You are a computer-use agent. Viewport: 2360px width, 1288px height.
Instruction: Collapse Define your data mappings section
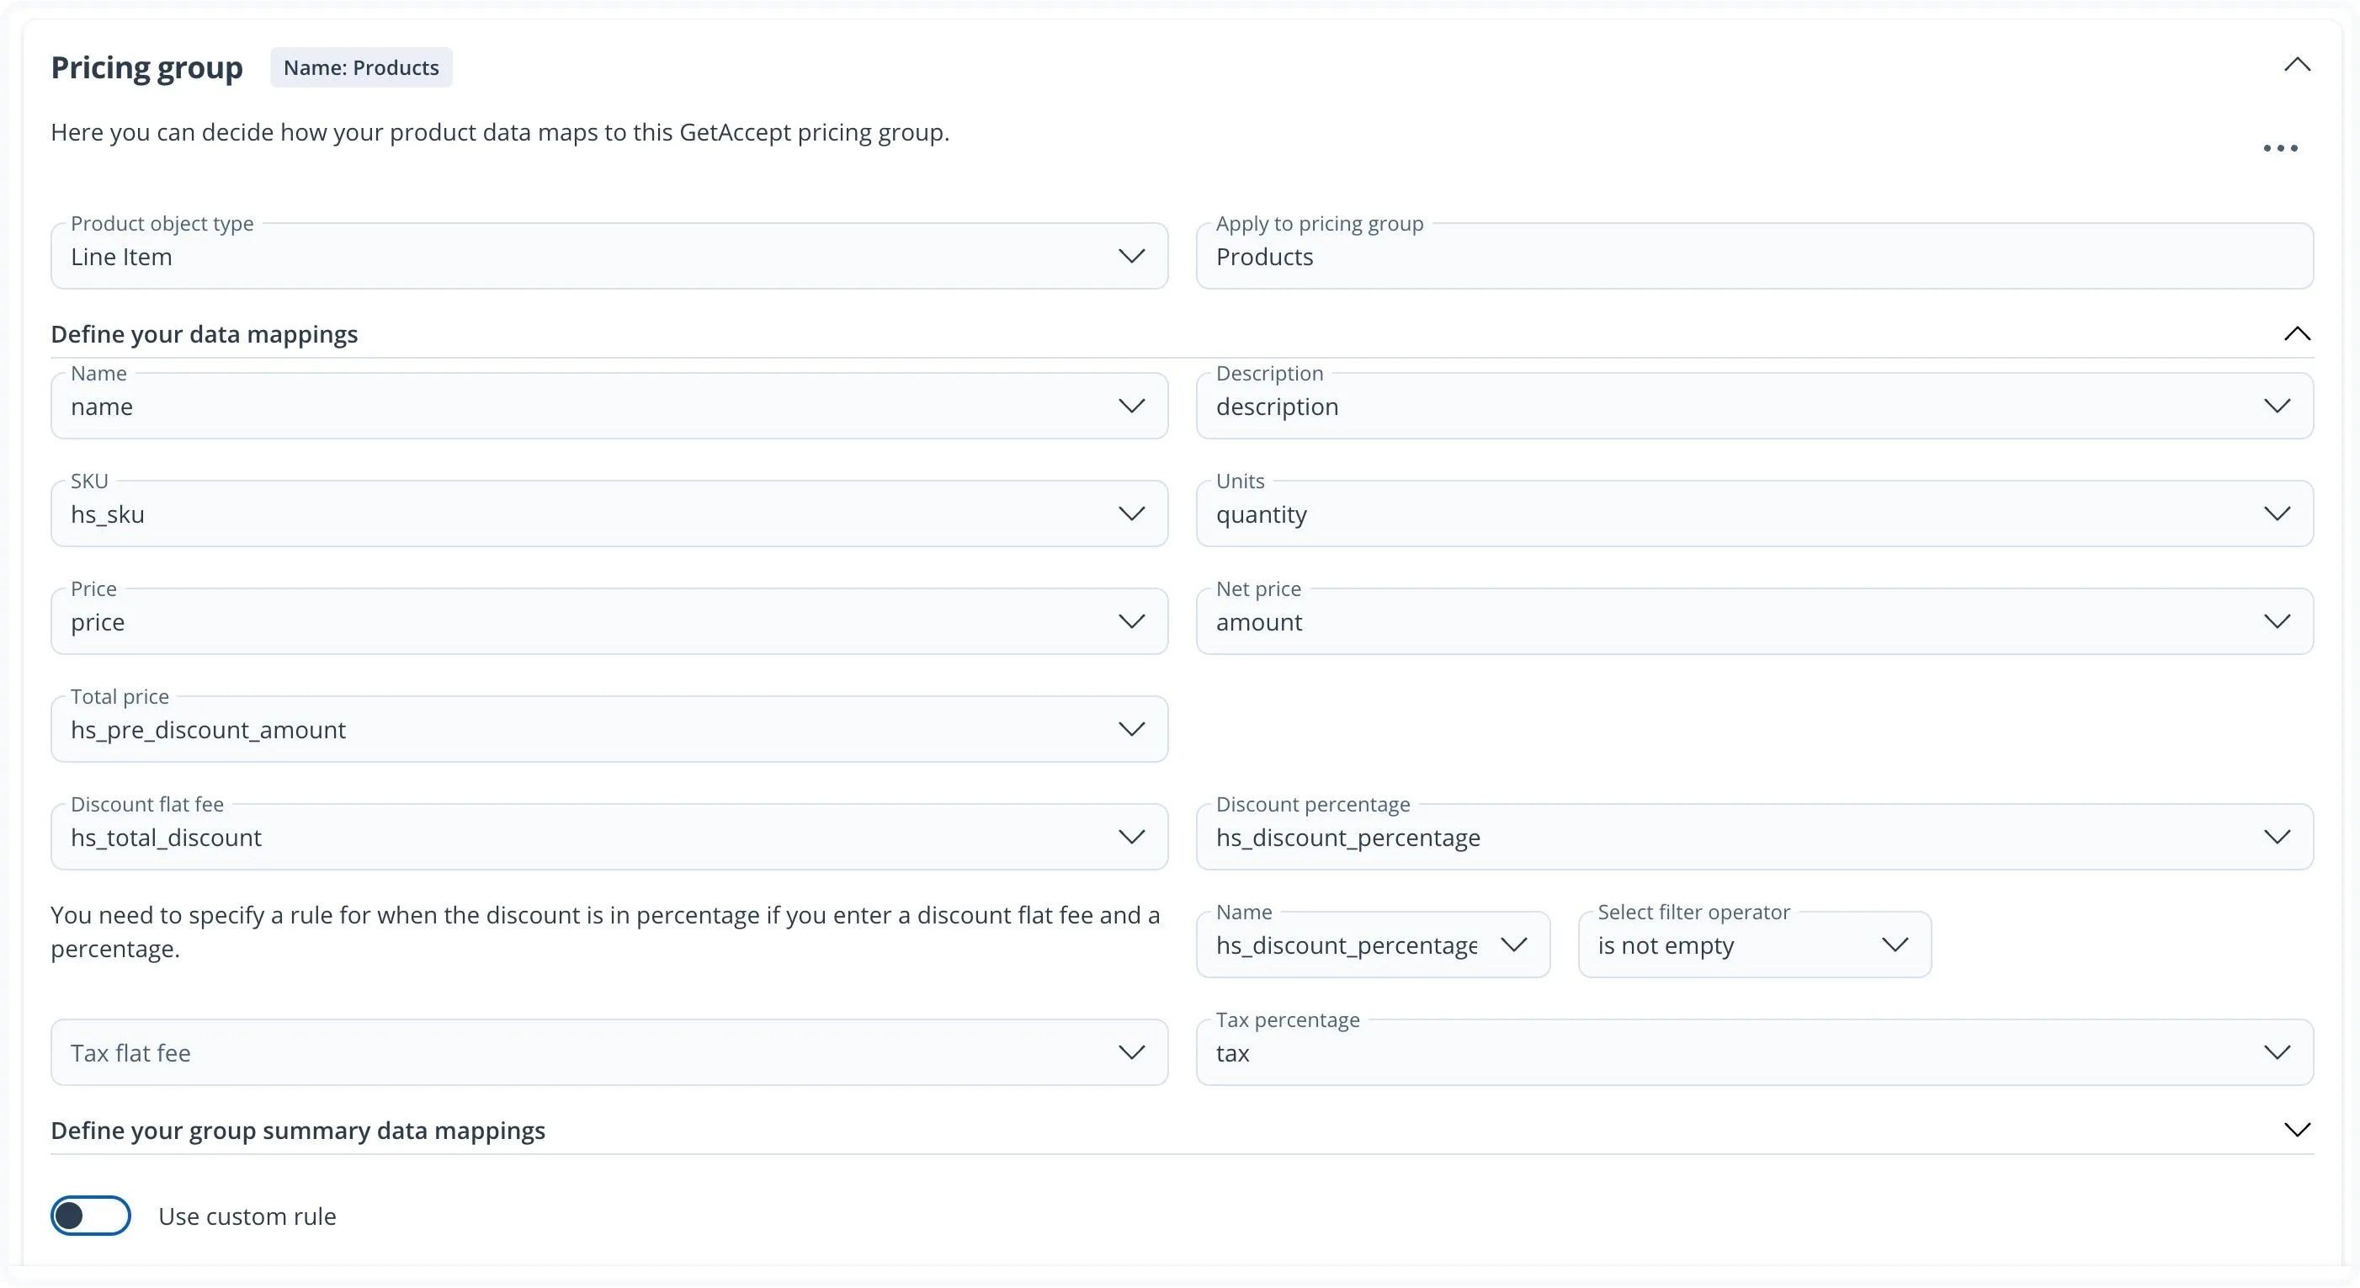[x=2297, y=334]
